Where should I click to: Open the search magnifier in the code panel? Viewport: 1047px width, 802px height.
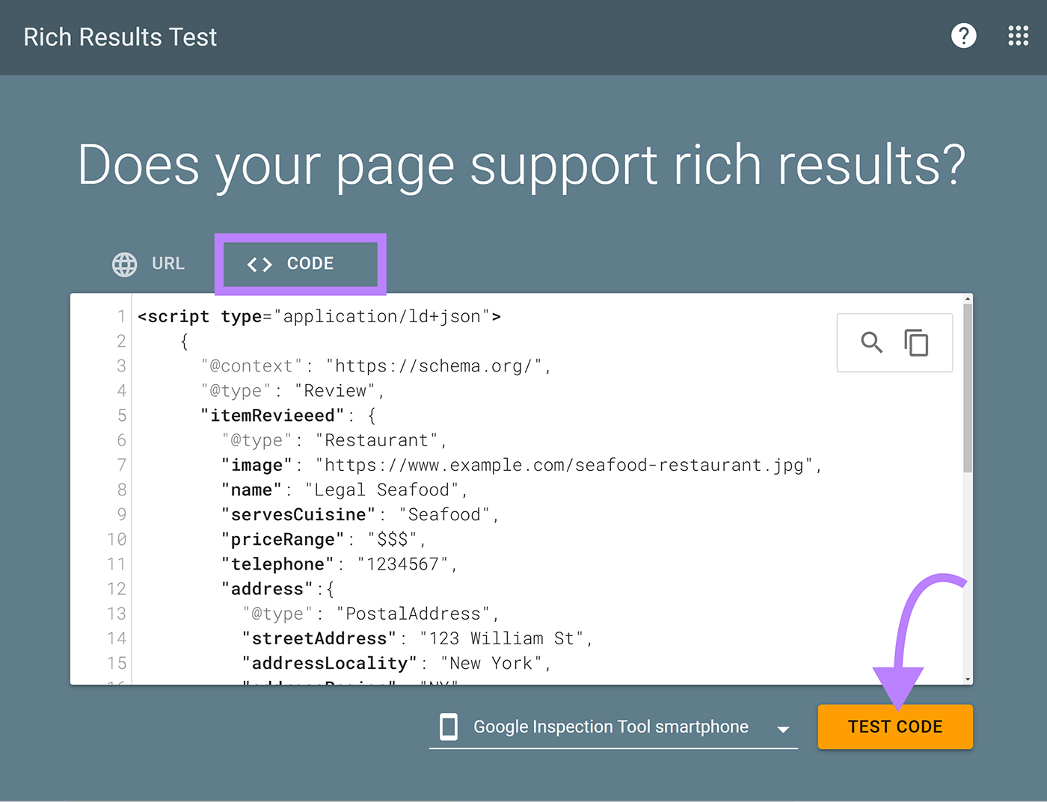point(872,342)
